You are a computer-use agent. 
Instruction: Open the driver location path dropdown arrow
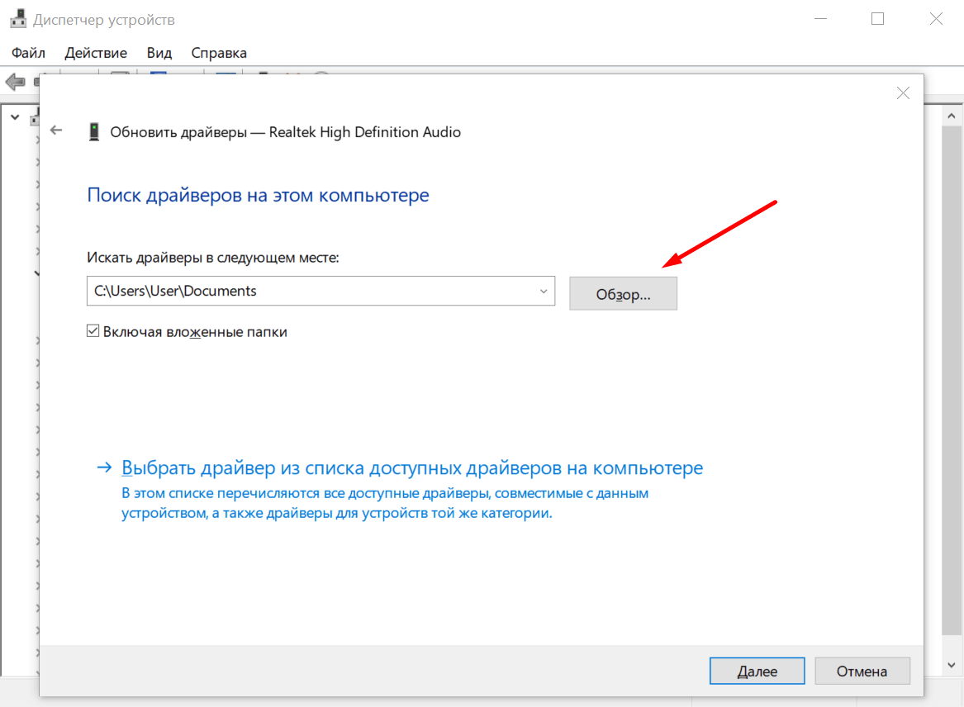[543, 292]
